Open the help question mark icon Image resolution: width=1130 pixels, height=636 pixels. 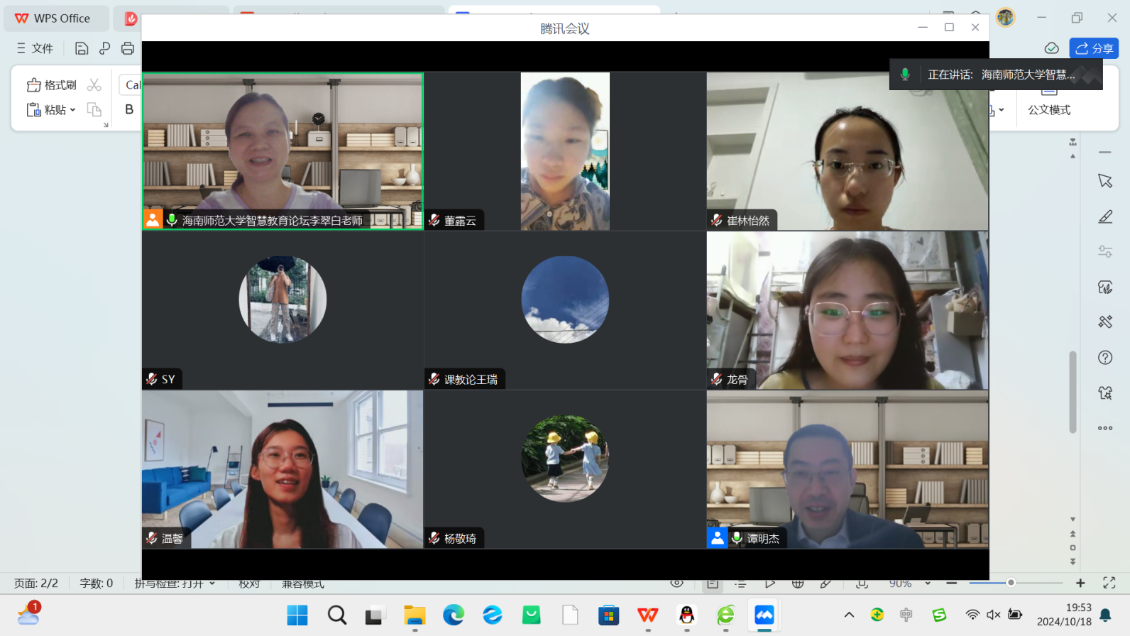[x=1105, y=357]
